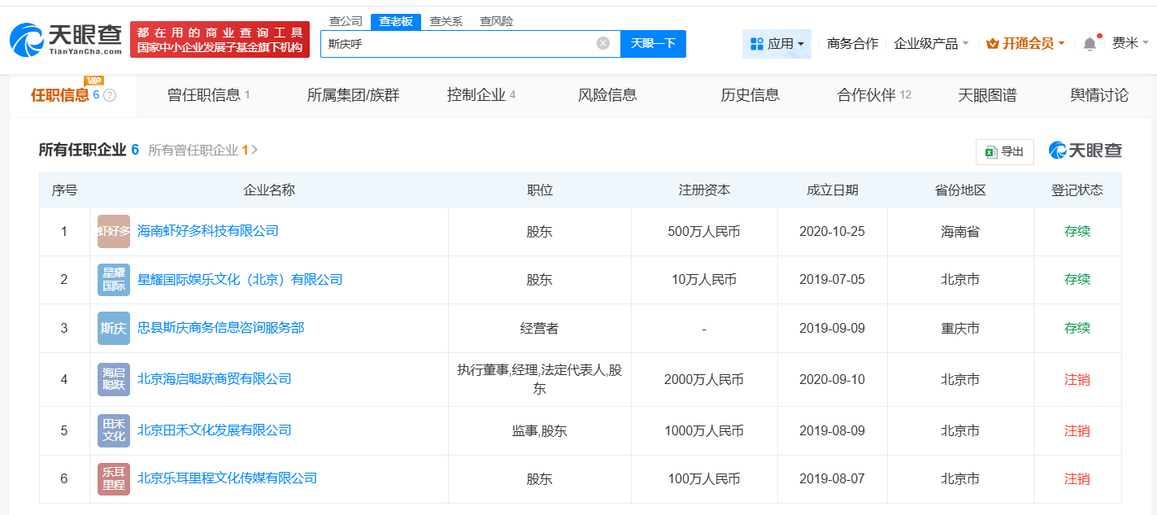Click the 星耀国际 company logo thumbnail

113,279
